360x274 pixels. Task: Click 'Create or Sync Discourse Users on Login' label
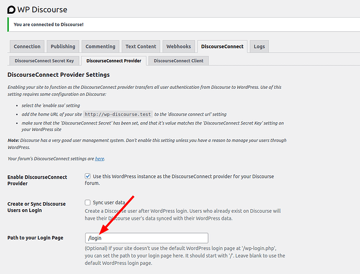click(x=37, y=207)
